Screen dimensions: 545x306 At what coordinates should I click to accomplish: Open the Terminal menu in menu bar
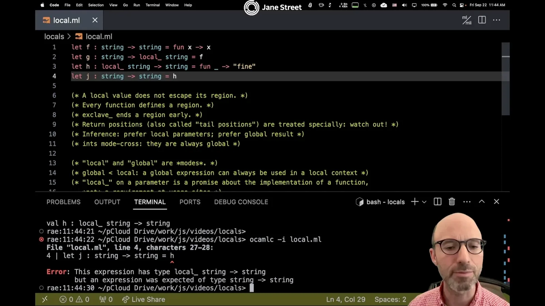pyautogui.click(x=153, y=5)
